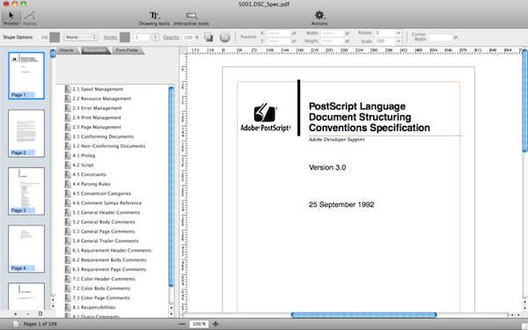Select the Pointer tool
The image size is (528, 330).
(x=11, y=18)
